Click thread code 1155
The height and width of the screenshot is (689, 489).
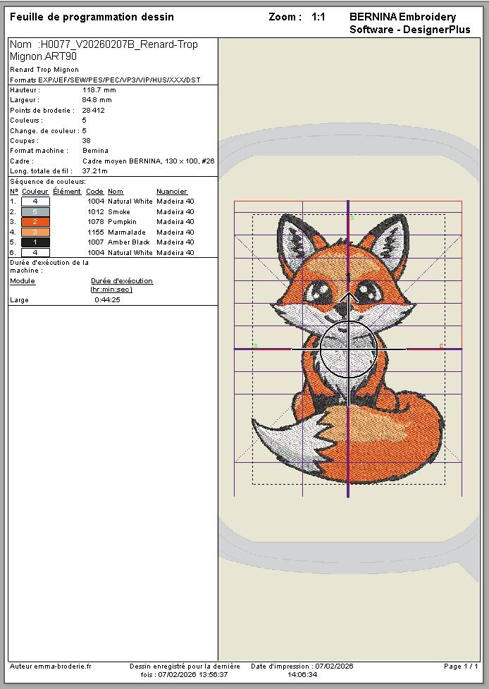[x=96, y=232]
